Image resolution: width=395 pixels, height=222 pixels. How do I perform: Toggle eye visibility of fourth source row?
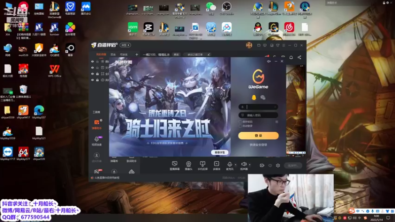coord(92,80)
